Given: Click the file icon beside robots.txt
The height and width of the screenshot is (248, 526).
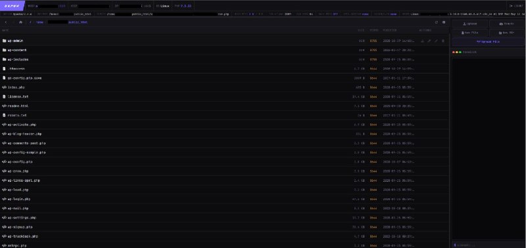Looking at the screenshot, I should 5,115.
